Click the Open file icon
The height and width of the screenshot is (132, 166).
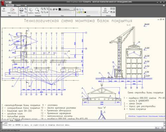coord(4,9)
